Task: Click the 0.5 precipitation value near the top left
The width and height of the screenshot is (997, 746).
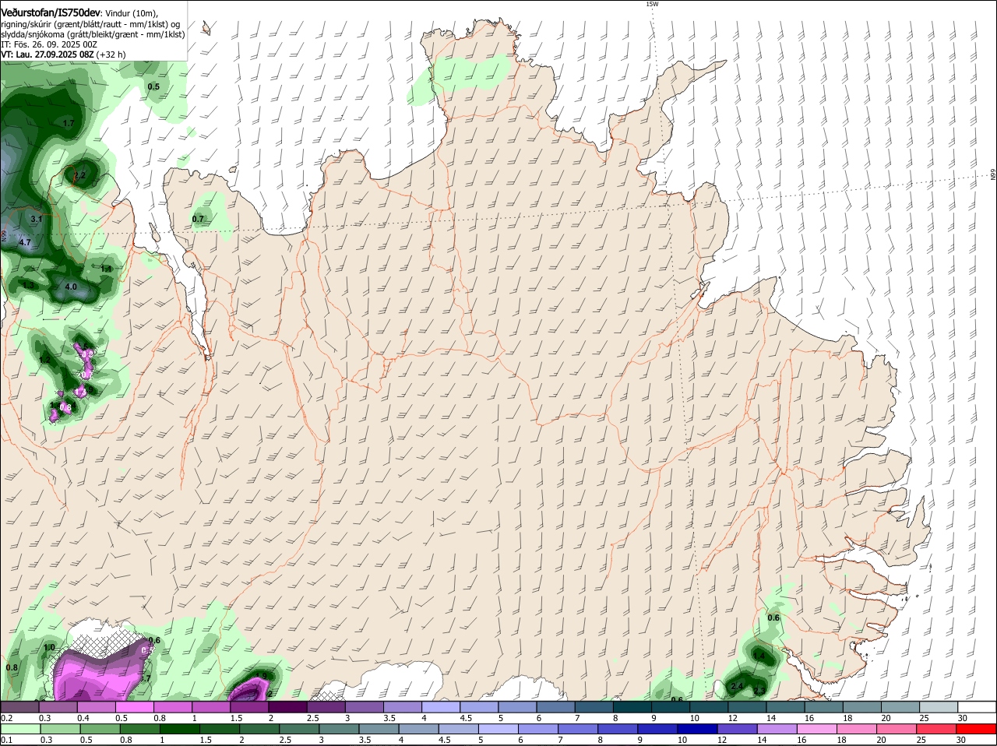Action: [153, 86]
